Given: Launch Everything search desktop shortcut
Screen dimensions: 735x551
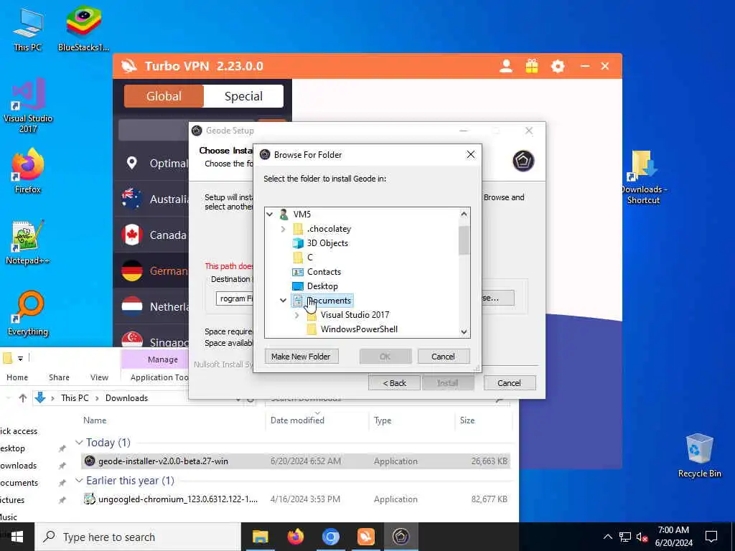Looking at the screenshot, I should (x=28, y=314).
